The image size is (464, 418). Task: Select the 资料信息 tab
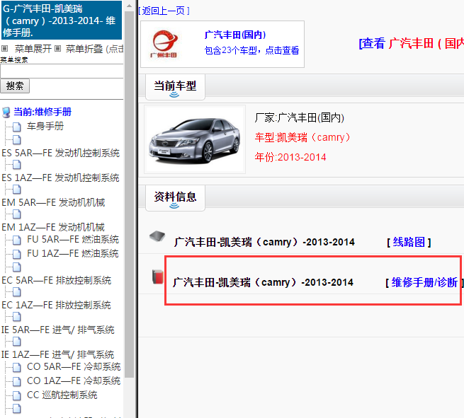[175, 198]
